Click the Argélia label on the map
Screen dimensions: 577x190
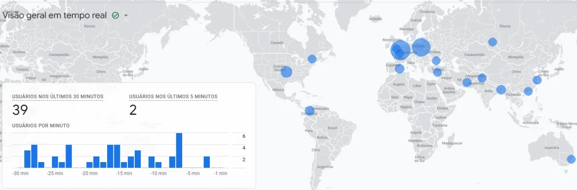pyautogui.click(x=399, y=84)
